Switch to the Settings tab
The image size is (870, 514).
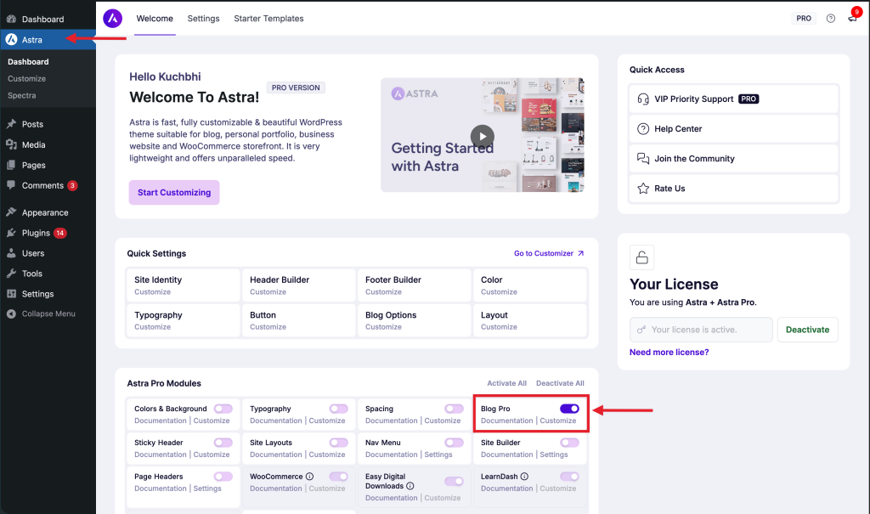(x=203, y=19)
